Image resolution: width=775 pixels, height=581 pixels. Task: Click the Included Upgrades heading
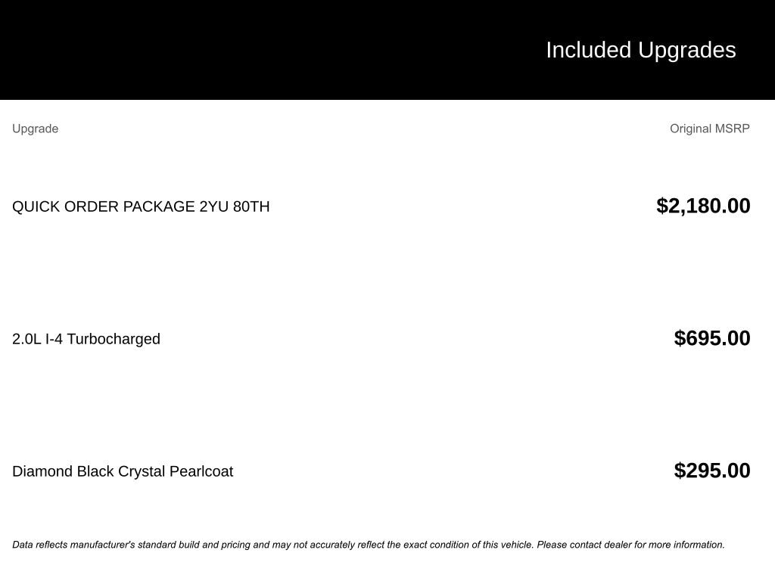(640, 50)
